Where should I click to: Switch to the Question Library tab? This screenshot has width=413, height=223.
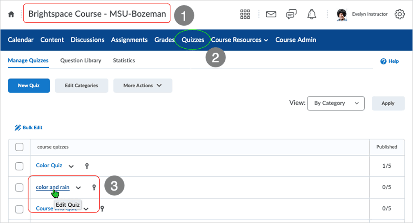point(81,61)
